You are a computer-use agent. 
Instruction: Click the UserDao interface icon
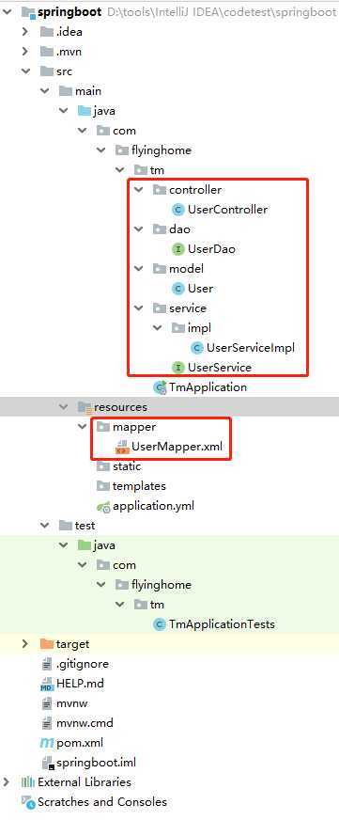click(x=178, y=249)
